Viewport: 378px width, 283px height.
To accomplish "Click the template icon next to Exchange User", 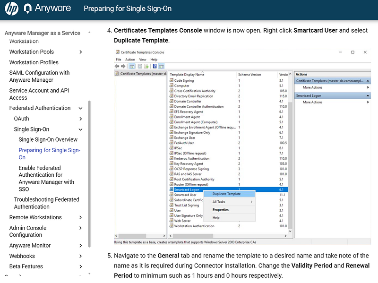I will pos(172,137).
